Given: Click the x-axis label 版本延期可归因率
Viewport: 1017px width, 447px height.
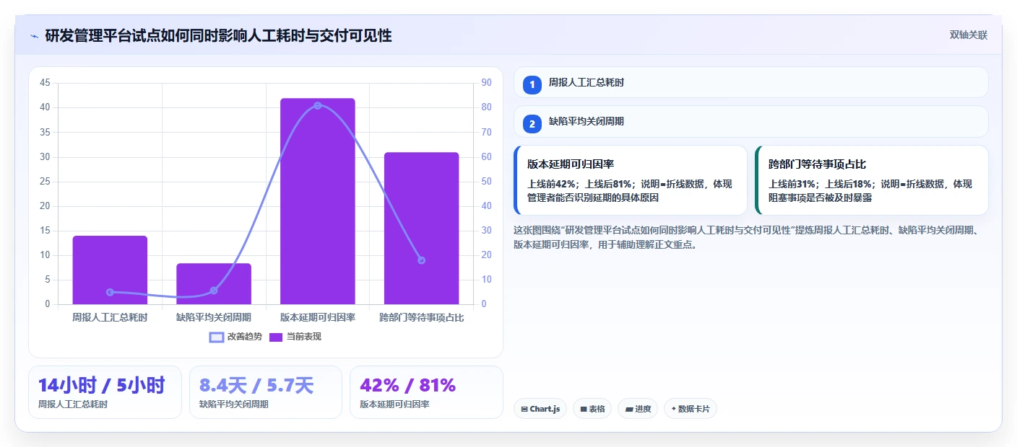Looking at the screenshot, I should click(318, 317).
